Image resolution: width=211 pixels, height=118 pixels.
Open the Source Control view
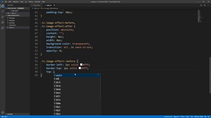click(x=3, y=17)
